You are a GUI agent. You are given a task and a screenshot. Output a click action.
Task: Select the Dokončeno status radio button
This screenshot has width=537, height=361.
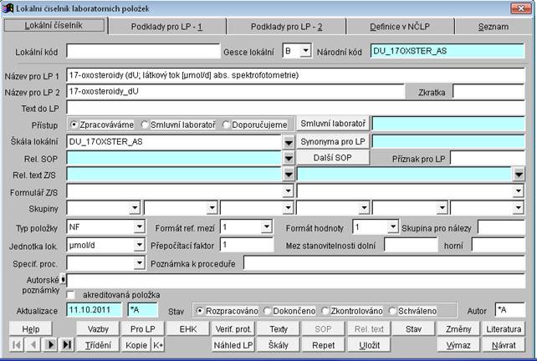click(263, 311)
